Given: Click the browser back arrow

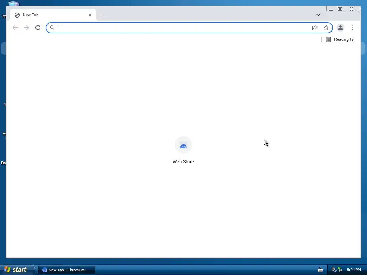Looking at the screenshot, I should (x=15, y=28).
